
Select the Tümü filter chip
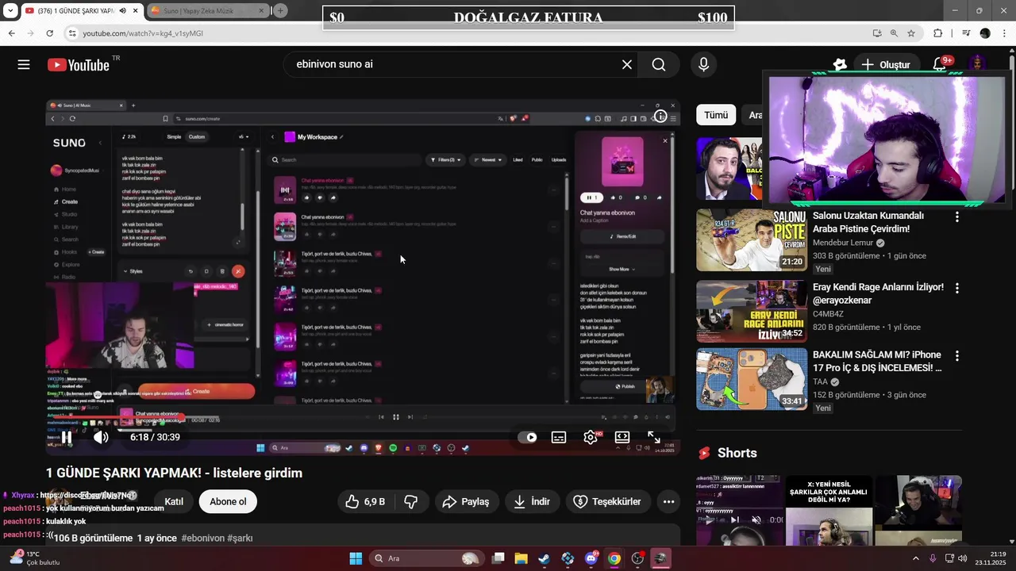click(x=716, y=115)
